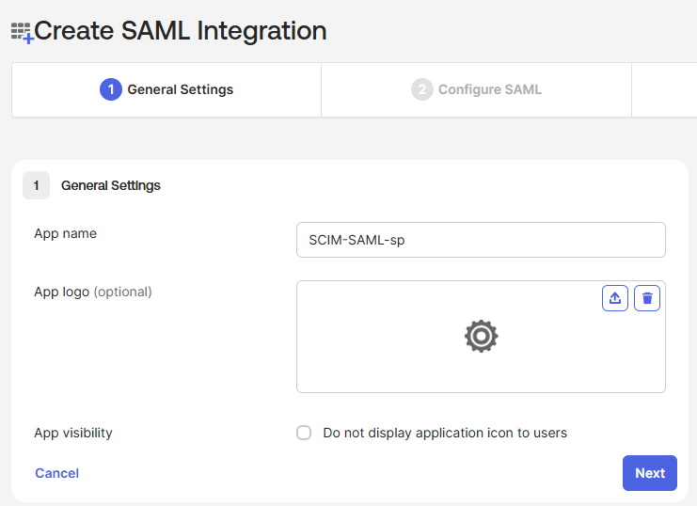This screenshot has height=506, width=697.
Task: Click the upload logo icon button
Action: (615, 298)
